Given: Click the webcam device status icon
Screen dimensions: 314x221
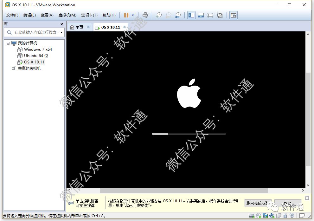Looking at the screenshot, I should [292, 216].
